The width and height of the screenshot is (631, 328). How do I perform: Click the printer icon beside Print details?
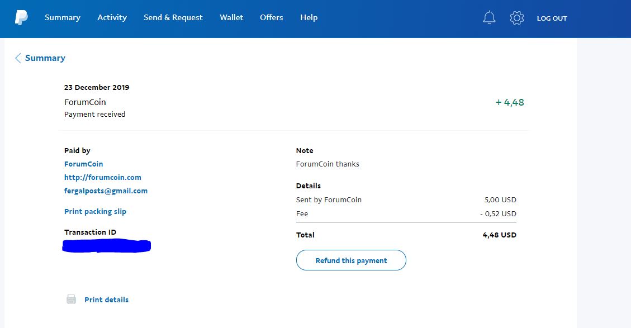coord(71,300)
